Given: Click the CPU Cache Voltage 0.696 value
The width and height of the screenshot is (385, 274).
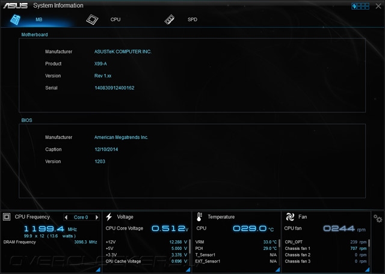Looking at the screenshot, I should (x=179, y=261).
